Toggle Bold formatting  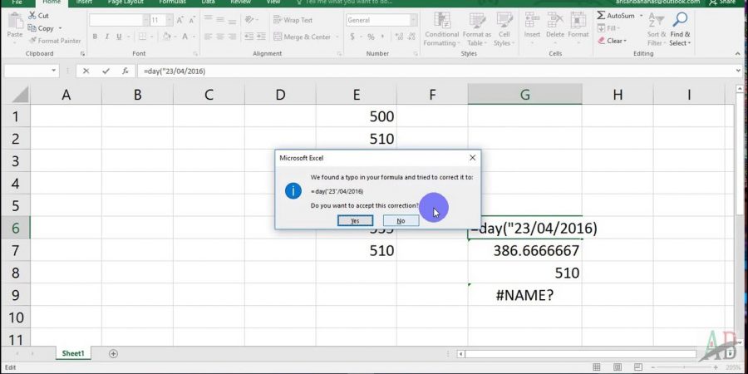pyautogui.click(x=96, y=37)
